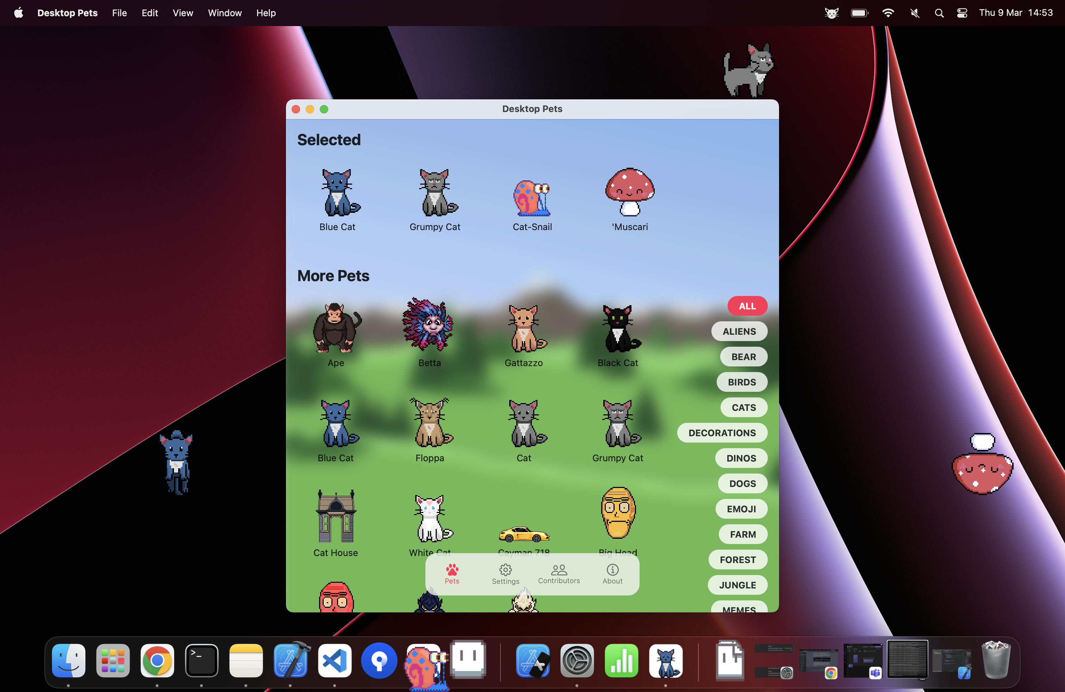The image size is (1065, 692).
Task: Open Launchpad from the Dock
Action: 113,661
